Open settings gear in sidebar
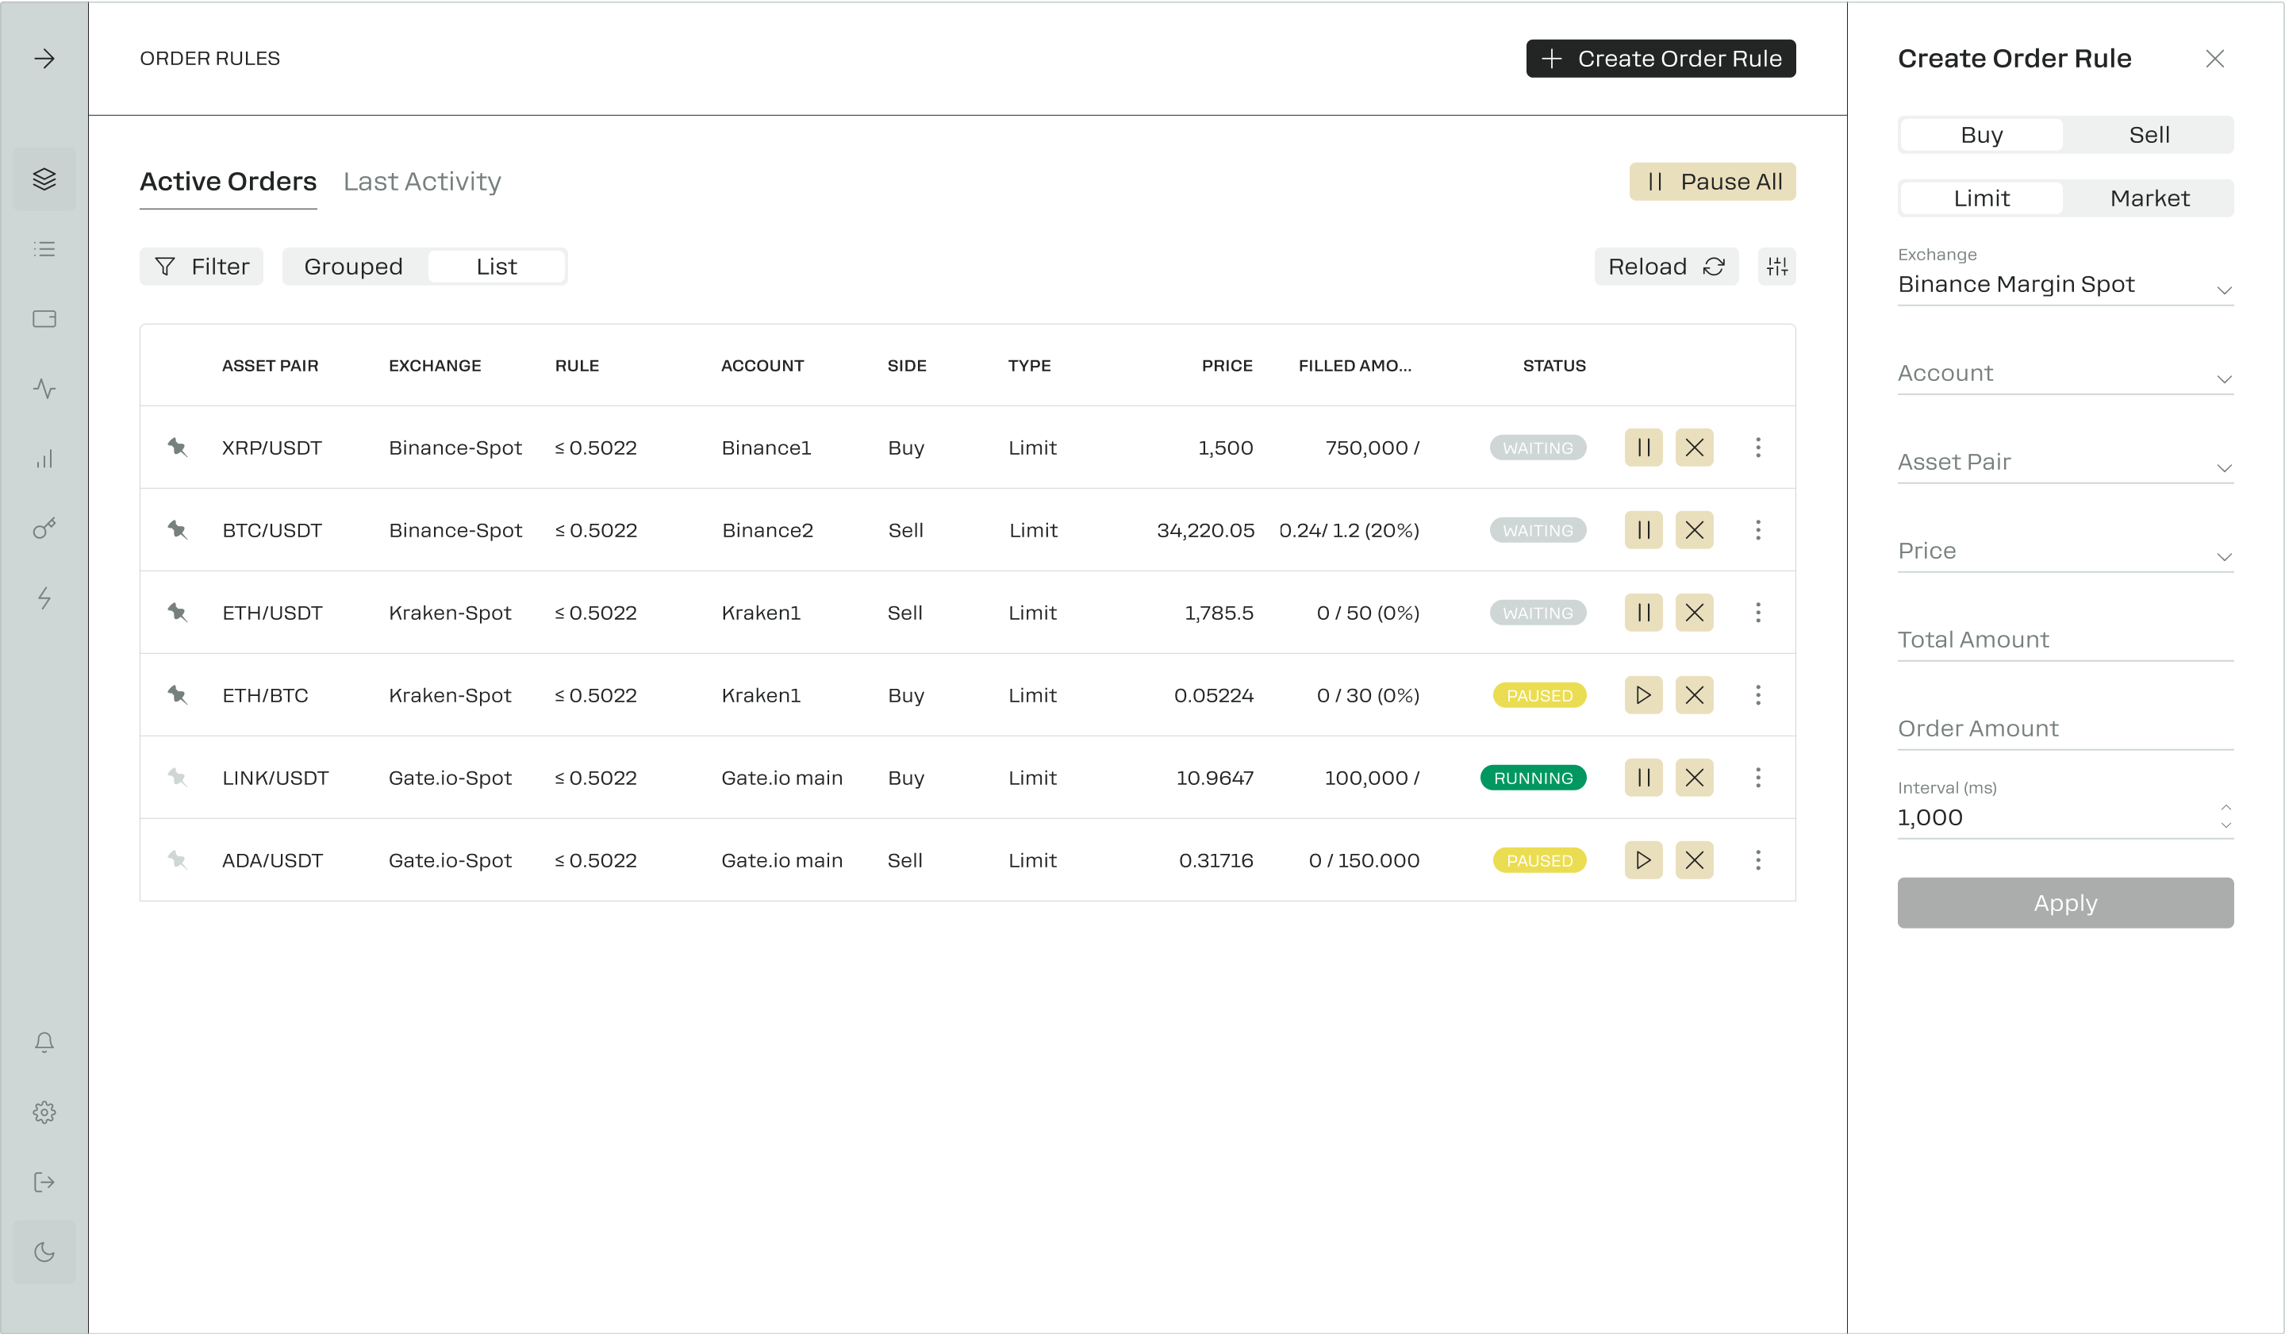The width and height of the screenshot is (2285, 1334). (x=44, y=1113)
